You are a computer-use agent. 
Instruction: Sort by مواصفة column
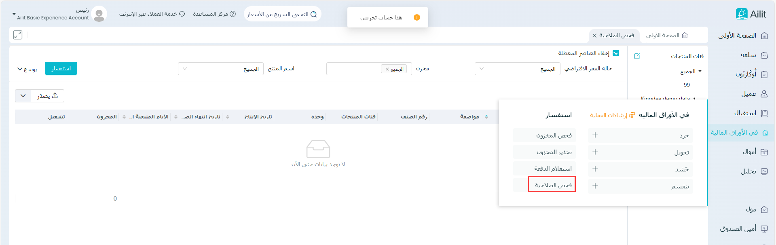(x=486, y=117)
